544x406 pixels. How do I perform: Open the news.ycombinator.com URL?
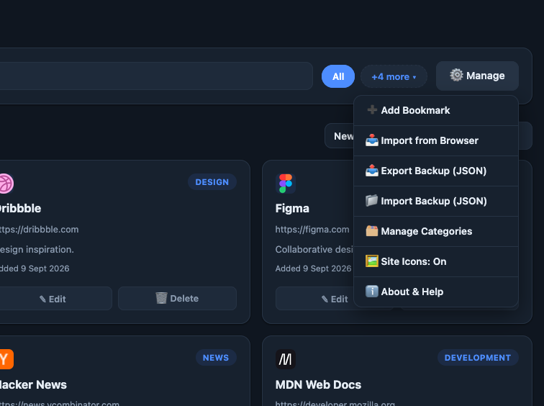pos(60,403)
